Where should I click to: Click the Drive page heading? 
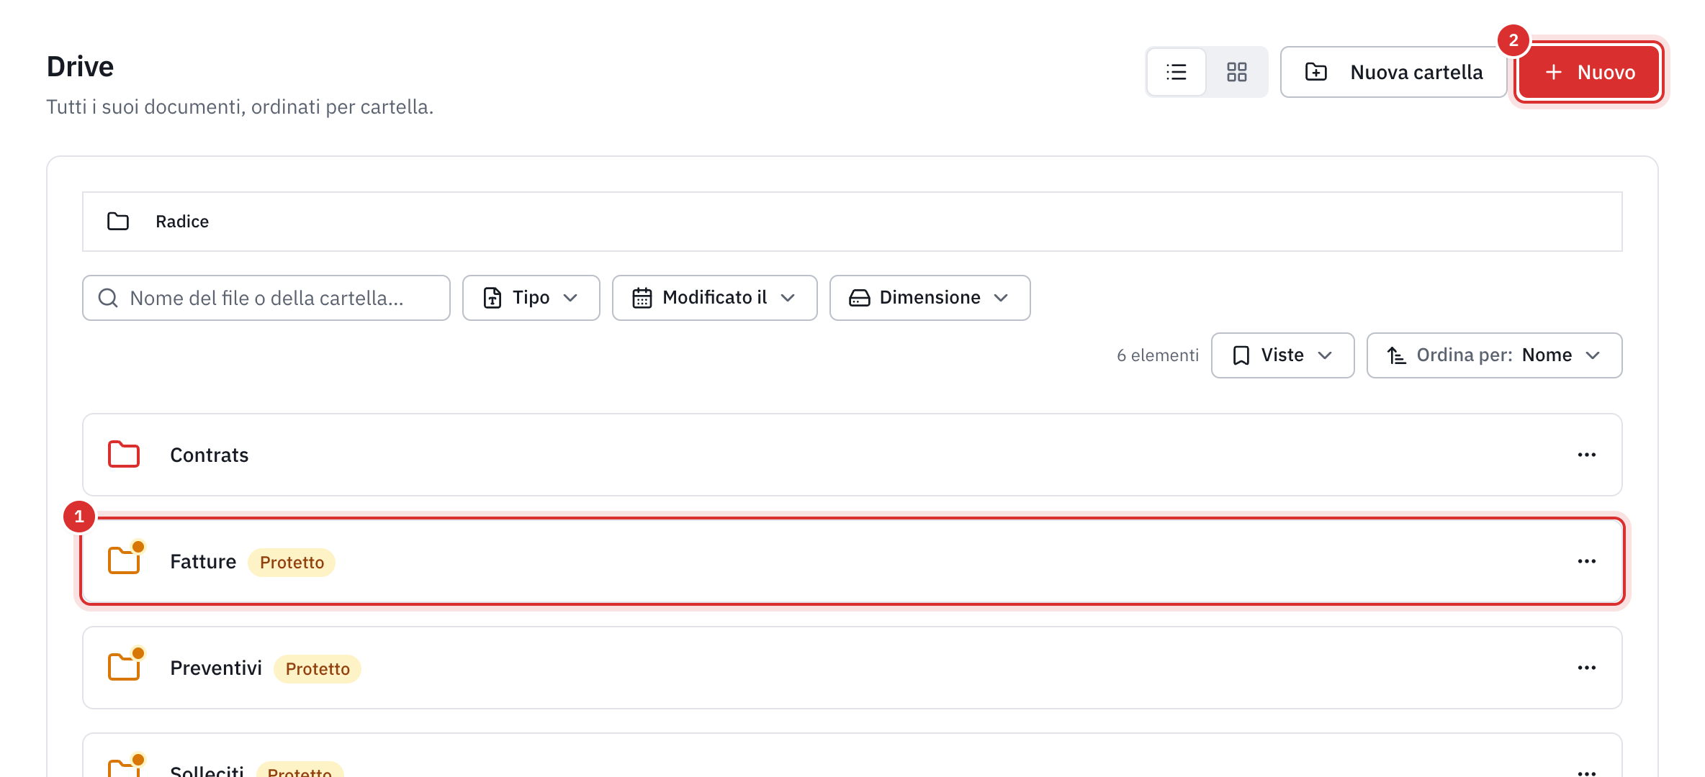(x=81, y=67)
